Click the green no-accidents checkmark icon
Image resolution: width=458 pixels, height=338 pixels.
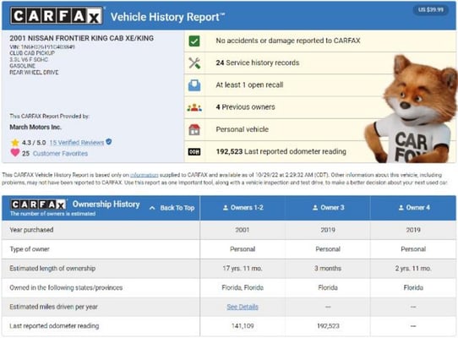coord(194,41)
